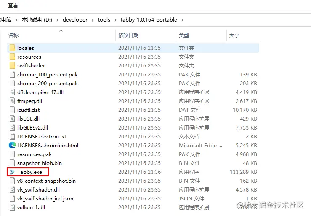Select resources.pak file name
Screen dimensions: 311x216
35,154
